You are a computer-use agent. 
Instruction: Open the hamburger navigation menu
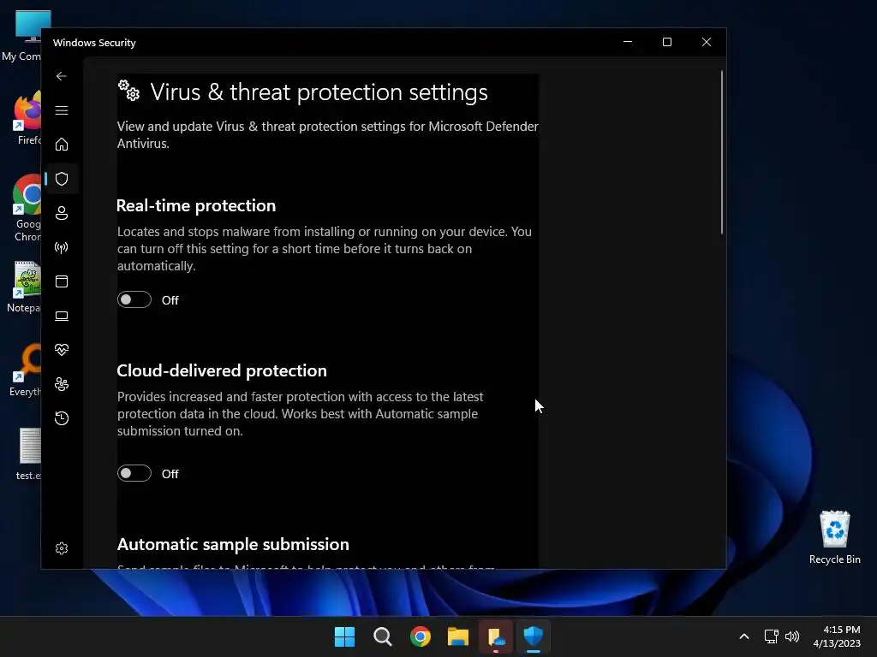pos(62,110)
